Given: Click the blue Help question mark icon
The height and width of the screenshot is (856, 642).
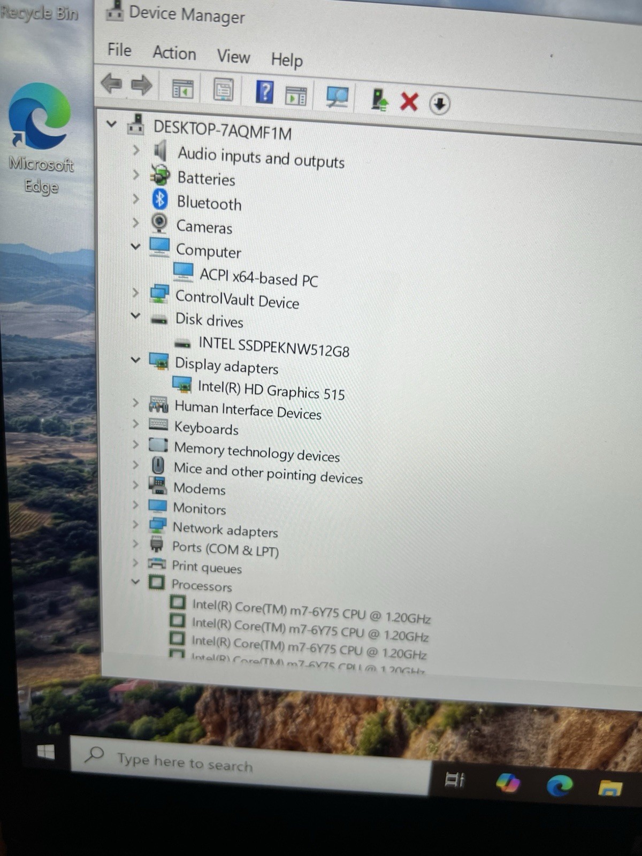Looking at the screenshot, I should coord(265,92).
